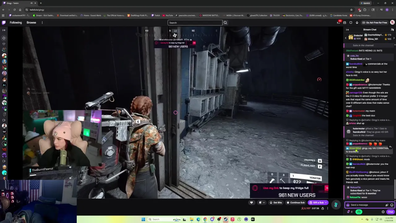The height and width of the screenshot is (223, 396).
Task: Click the Continue Sub button
Action: tap(295, 203)
